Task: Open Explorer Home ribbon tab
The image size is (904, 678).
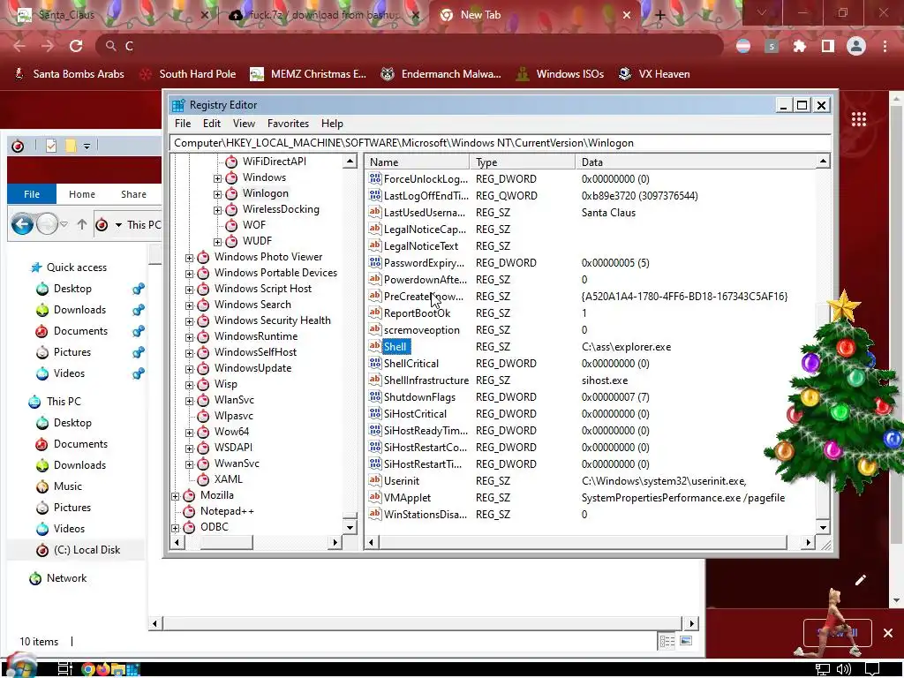Action: click(82, 194)
